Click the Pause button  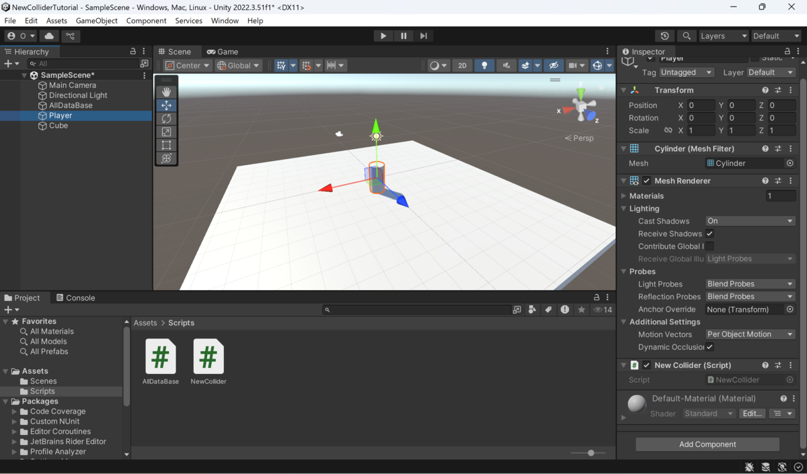(403, 36)
